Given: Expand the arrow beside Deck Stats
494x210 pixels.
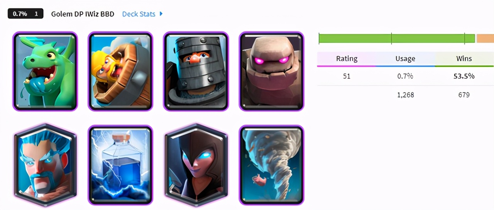Looking at the screenshot, I should pyautogui.click(x=161, y=14).
